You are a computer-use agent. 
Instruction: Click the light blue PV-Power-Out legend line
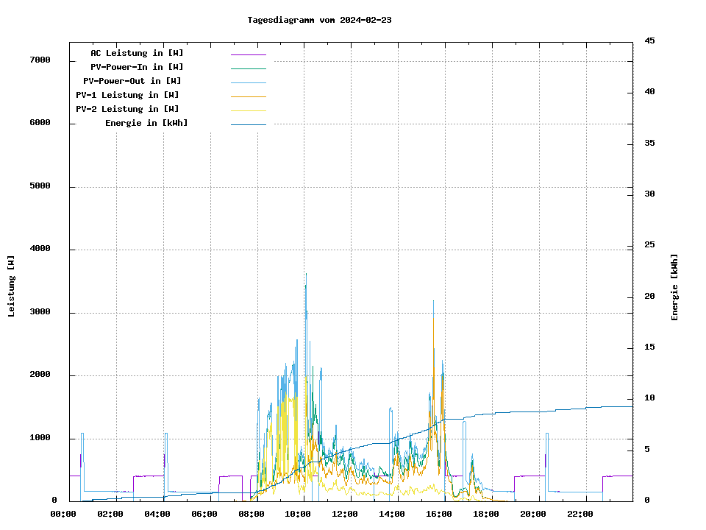(248, 82)
